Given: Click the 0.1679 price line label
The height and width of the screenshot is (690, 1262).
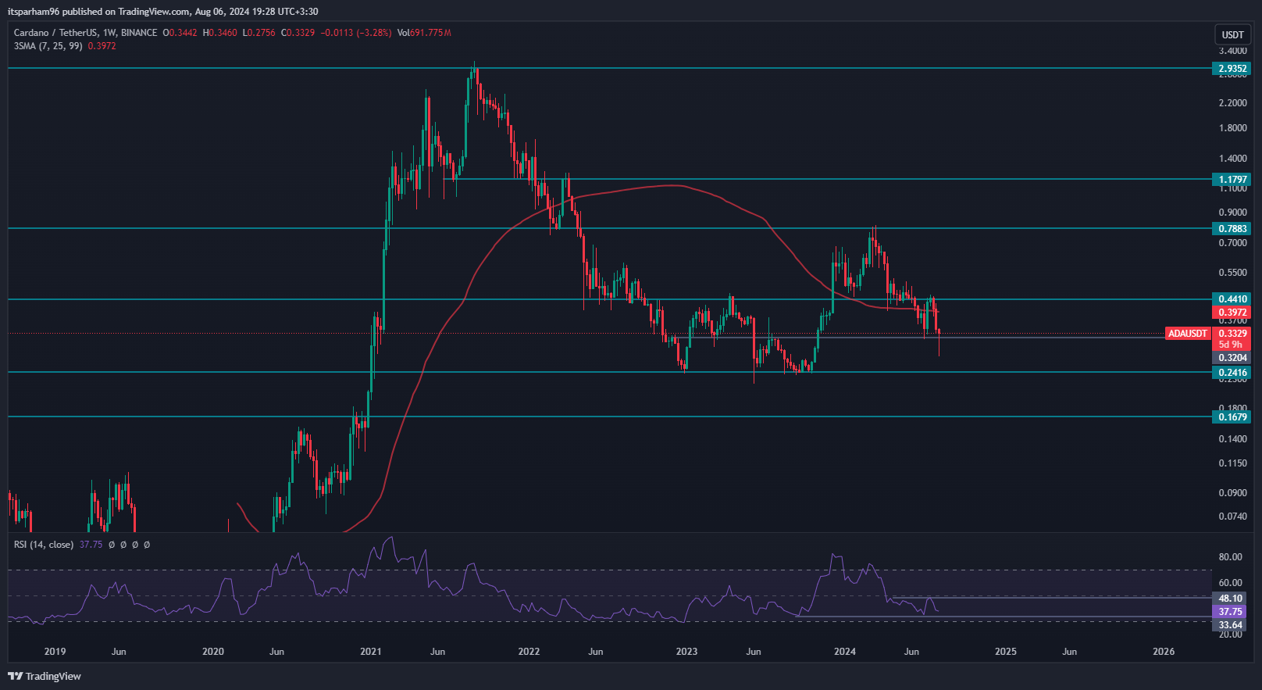Looking at the screenshot, I should (x=1232, y=417).
